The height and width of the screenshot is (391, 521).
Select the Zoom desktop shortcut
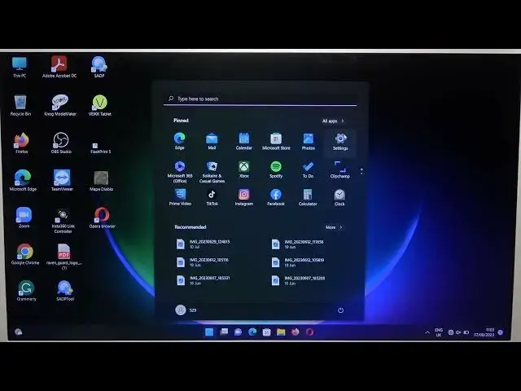point(24,217)
